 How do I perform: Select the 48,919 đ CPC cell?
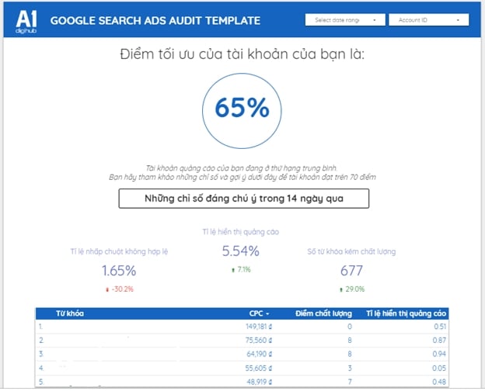coord(259,382)
